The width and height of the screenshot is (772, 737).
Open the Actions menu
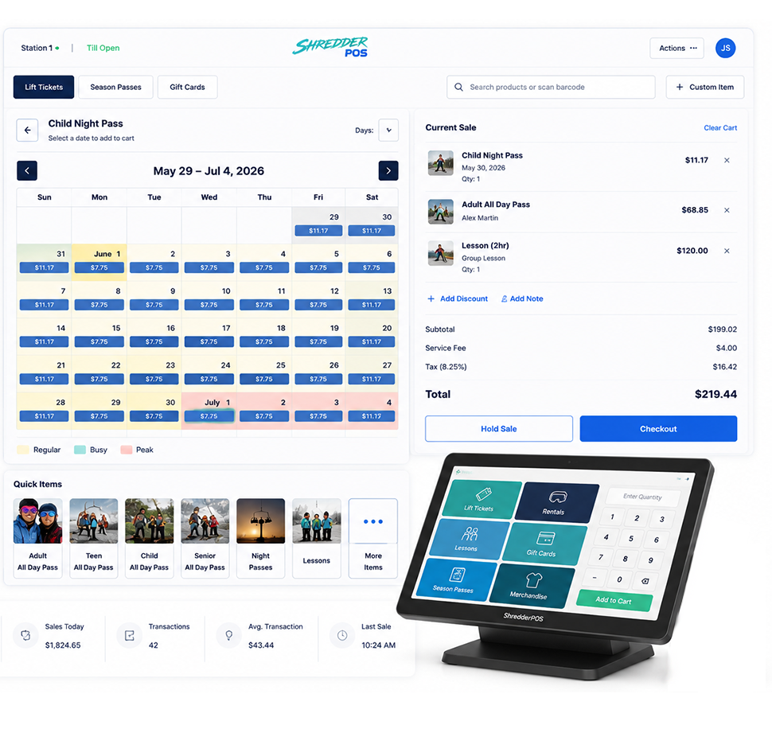point(677,49)
